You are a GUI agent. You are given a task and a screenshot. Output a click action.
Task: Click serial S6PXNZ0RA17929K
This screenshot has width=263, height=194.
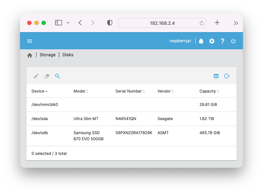pos(134,133)
